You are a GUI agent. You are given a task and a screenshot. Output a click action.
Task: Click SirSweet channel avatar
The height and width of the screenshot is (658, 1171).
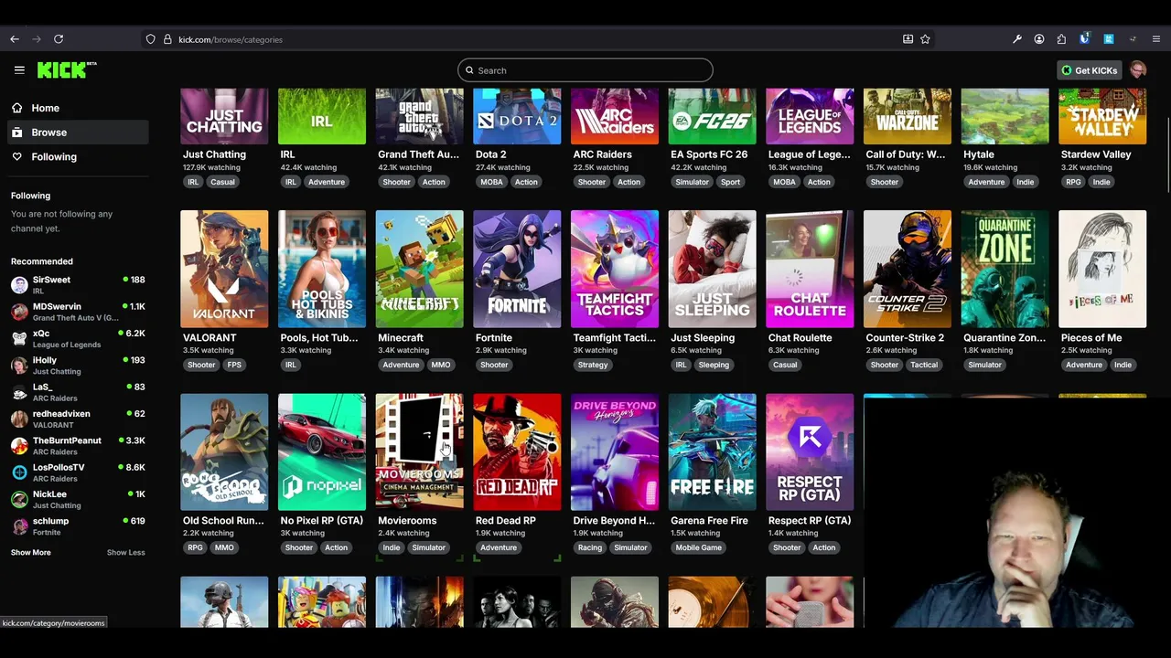click(19, 285)
